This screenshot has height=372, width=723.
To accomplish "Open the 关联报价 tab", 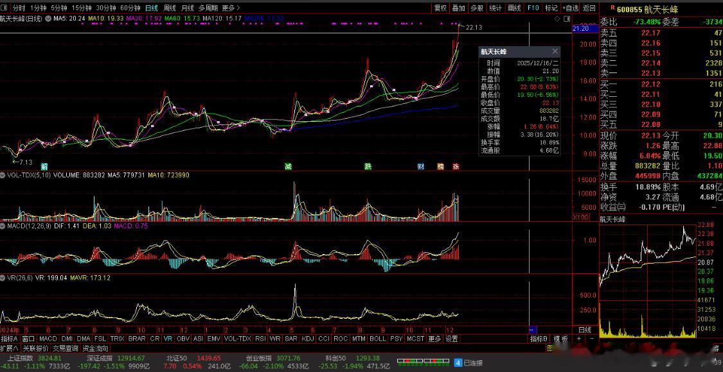I will point(36,348).
